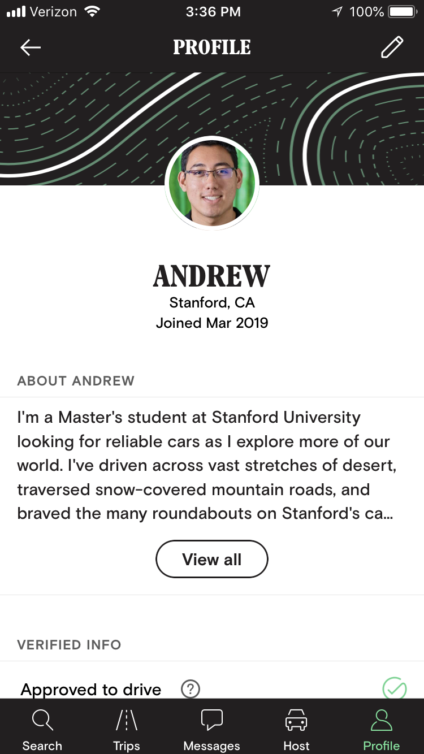Tap the Approved to drive label
The height and width of the screenshot is (754, 424).
(91, 690)
